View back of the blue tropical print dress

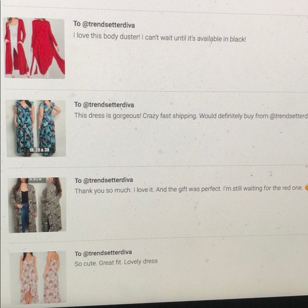(51, 129)
